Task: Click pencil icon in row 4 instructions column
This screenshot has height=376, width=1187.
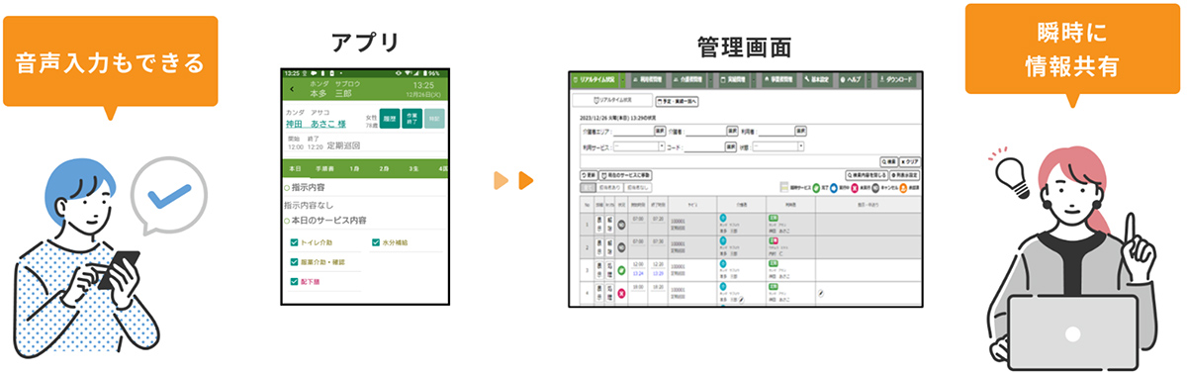Action: (820, 294)
